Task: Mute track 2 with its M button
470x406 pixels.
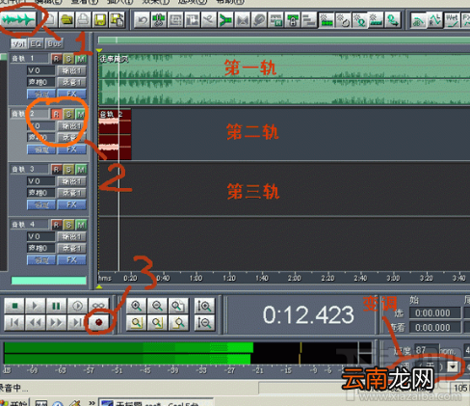Action: (81, 114)
